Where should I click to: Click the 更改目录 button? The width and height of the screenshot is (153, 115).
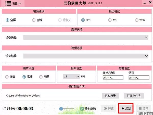click(x=110, y=96)
